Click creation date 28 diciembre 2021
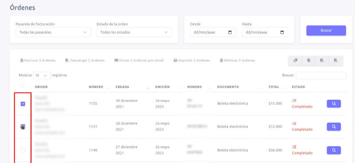 click(126, 127)
